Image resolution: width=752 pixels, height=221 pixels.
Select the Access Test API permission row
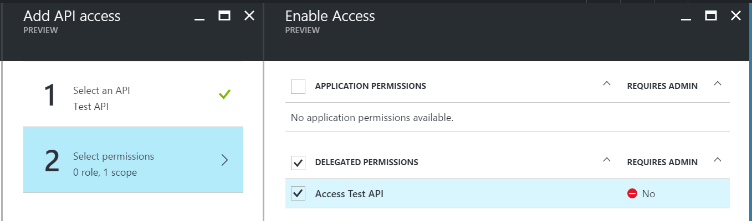[508, 193]
